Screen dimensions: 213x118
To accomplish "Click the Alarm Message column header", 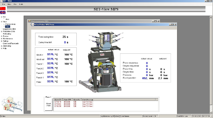I will (x=118, y=99).
